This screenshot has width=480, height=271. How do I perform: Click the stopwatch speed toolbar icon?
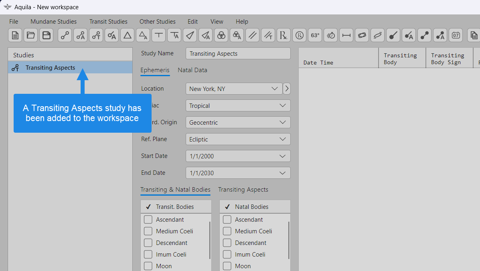pyautogui.click(x=330, y=35)
